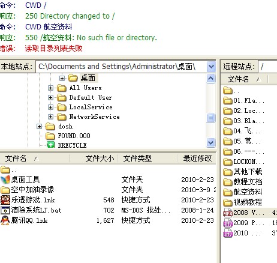
Task: Click the LOCKON... remote folder icon
Action: [228, 162]
